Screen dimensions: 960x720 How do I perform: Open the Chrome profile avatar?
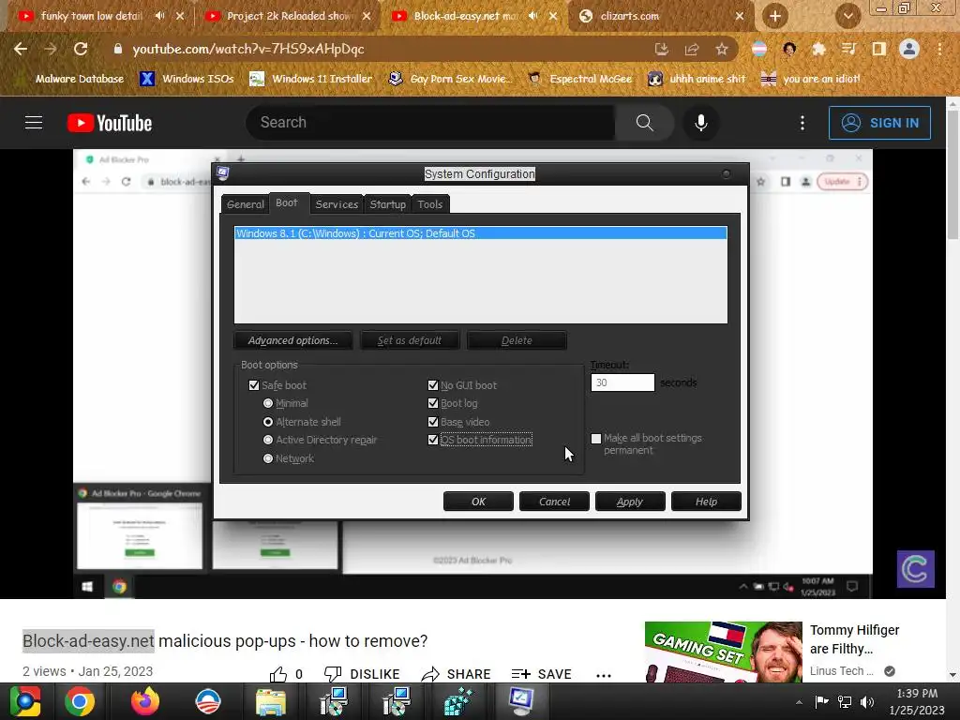tap(909, 49)
